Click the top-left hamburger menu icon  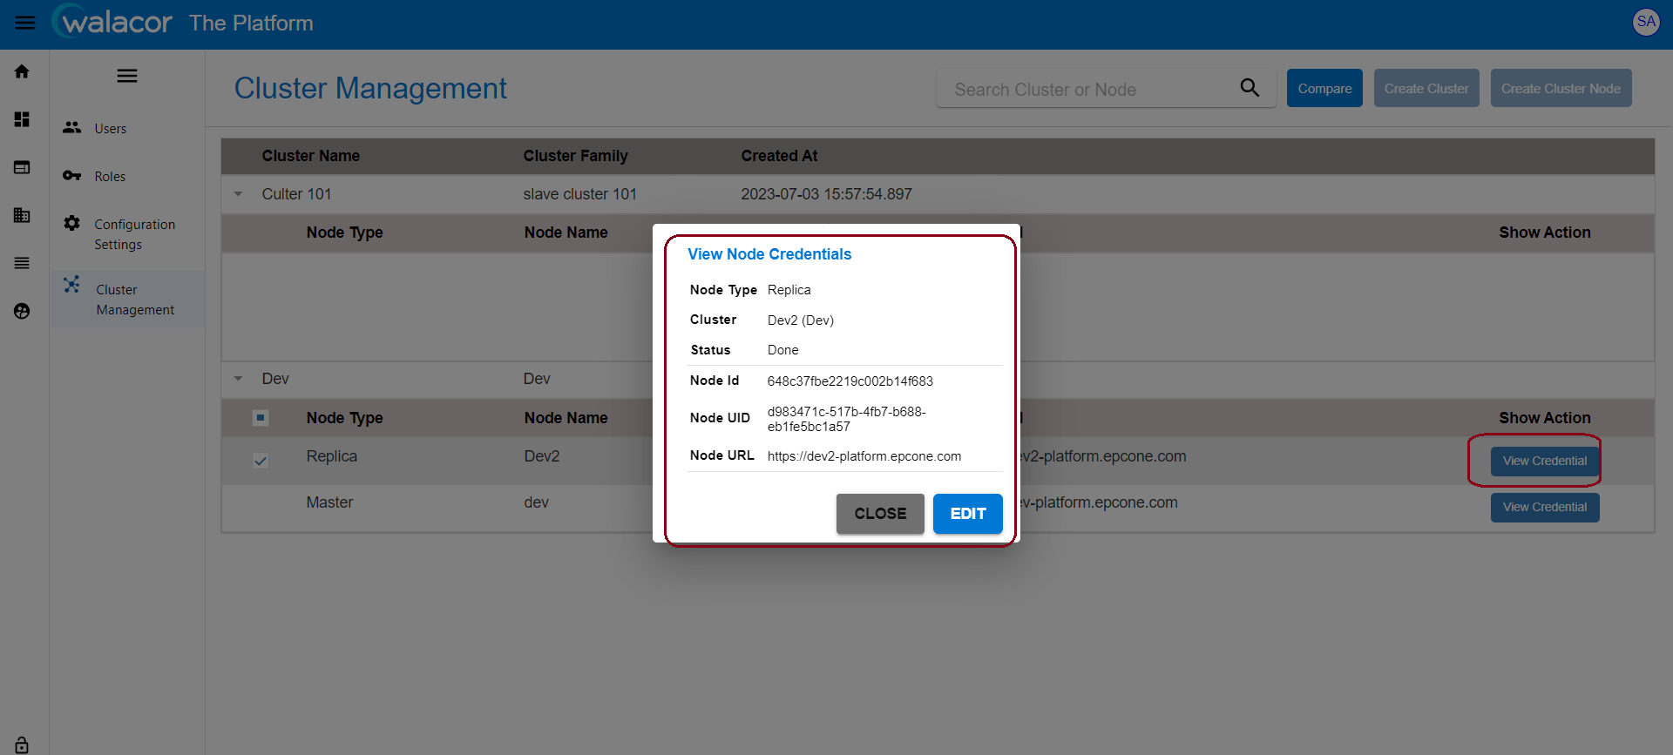point(25,24)
